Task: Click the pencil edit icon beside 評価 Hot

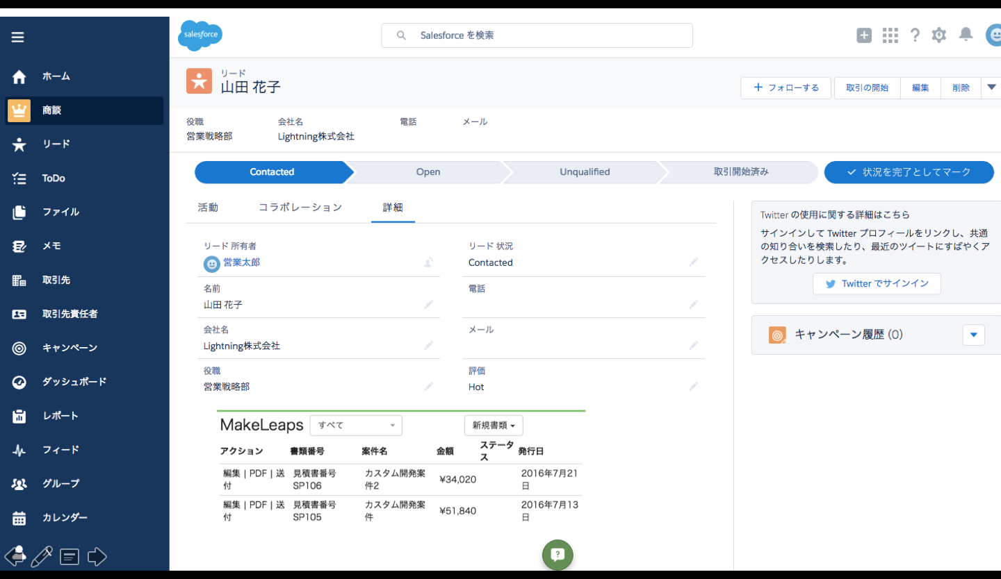Action: coord(693,387)
